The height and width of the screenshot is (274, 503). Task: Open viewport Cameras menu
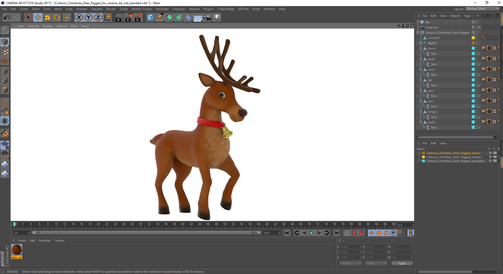(x=33, y=26)
